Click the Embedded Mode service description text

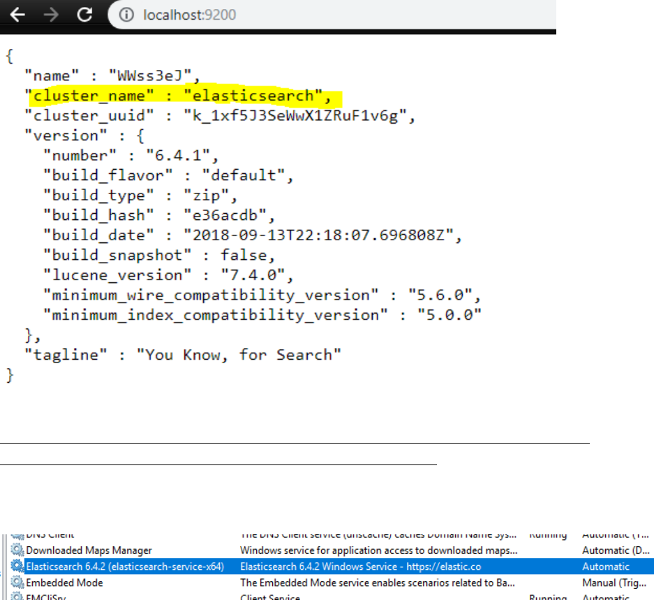coord(377,583)
